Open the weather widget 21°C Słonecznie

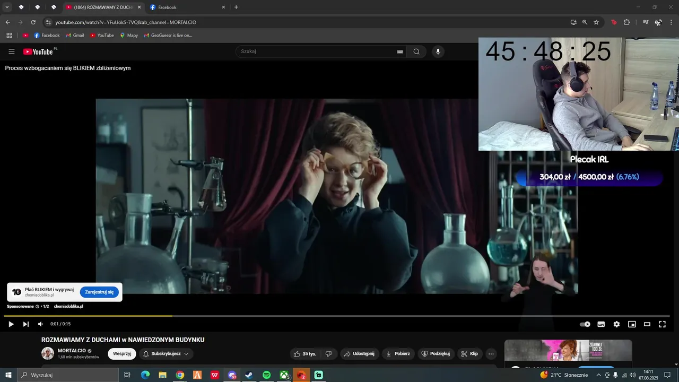click(x=564, y=375)
